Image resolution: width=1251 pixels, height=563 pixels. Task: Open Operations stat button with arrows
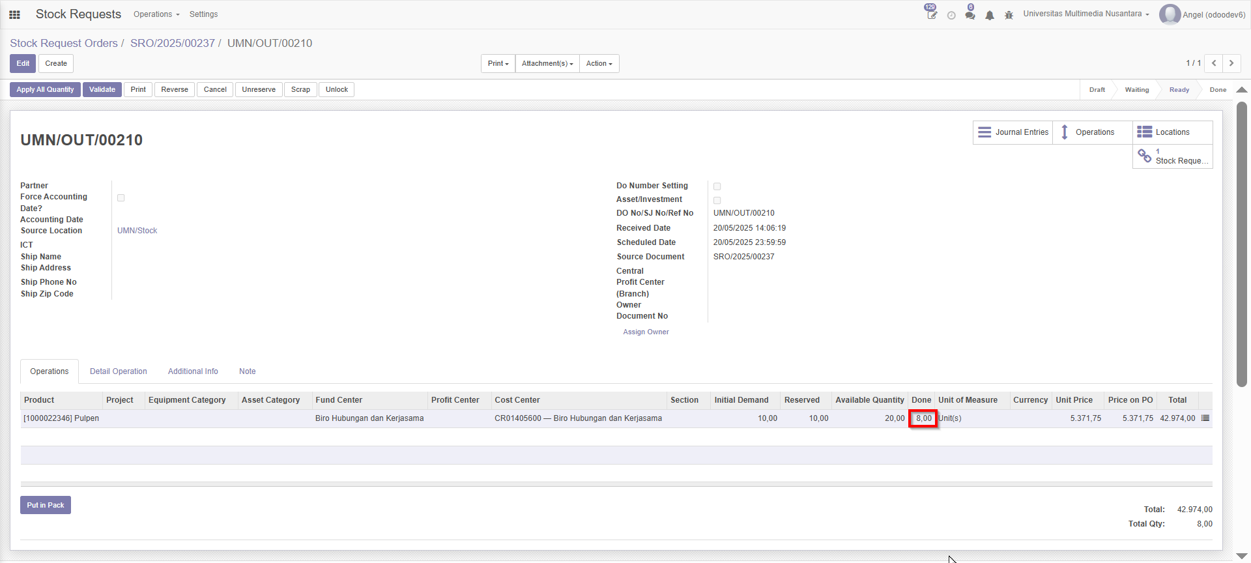[1093, 132]
